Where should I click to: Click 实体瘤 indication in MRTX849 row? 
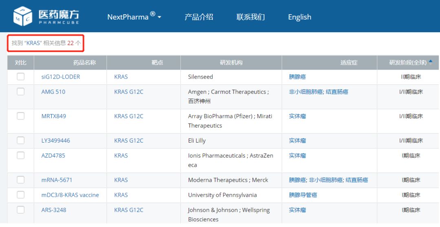click(x=297, y=116)
